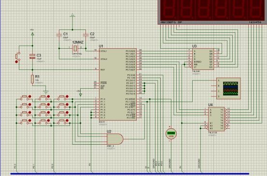Click the XTAL1 pin label on U1
This screenshot has height=176, width=267.
tap(103, 51)
